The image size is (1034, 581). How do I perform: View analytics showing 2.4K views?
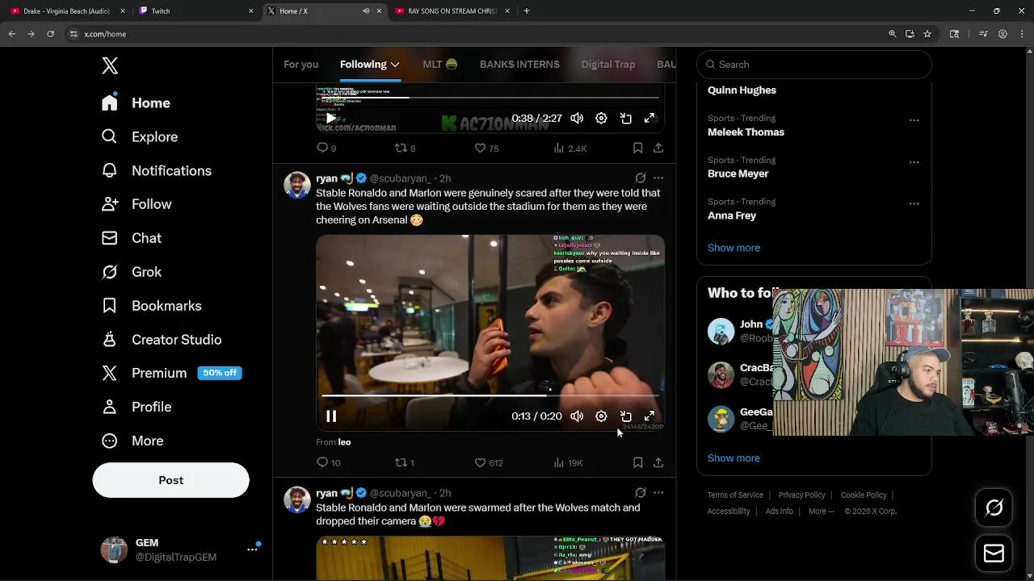point(570,148)
